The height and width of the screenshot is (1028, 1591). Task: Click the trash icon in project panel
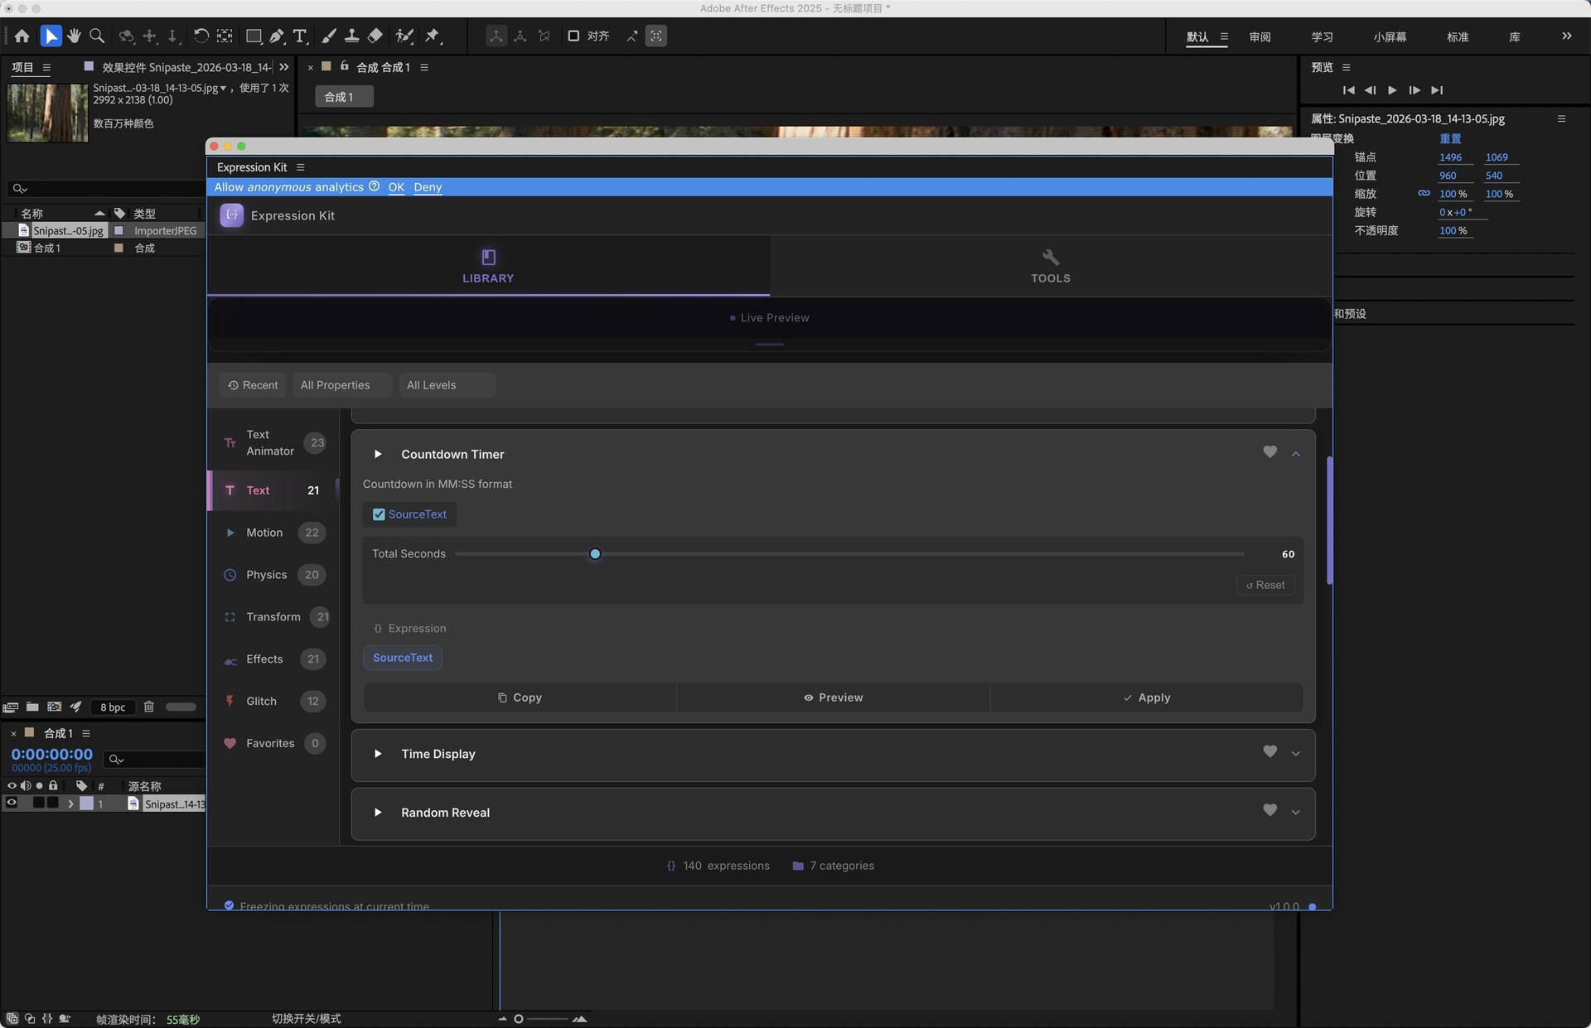(149, 707)
